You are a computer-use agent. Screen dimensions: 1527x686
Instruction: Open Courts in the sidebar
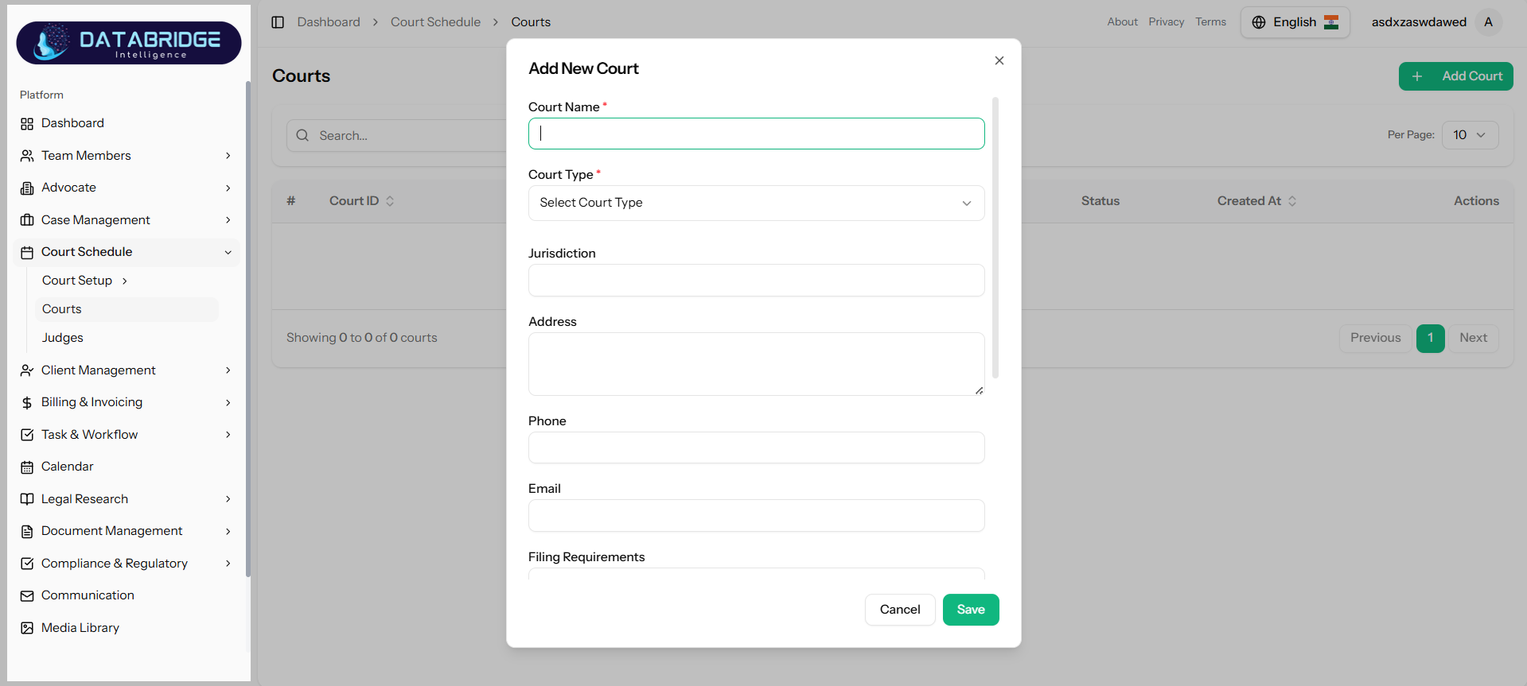coord(127,309)
